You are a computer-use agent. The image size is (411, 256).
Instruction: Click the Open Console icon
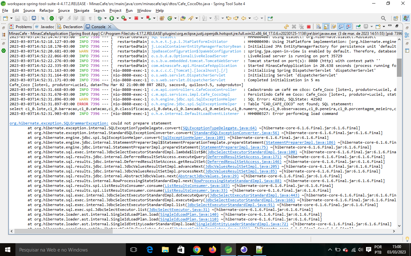coord(378,27)
